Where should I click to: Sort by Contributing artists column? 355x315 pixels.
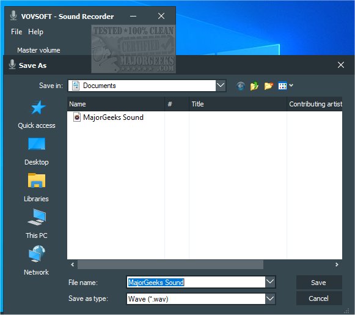[x=315, y=104]
